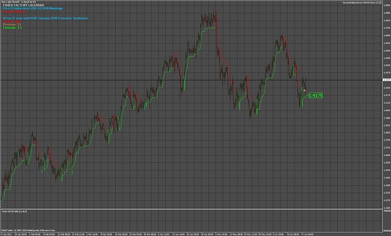Image resolution: width=391 pixels, height=236 pixels.
Task: Click the 1 Feb 00:00 time axis label
Action: pos(35,234)
